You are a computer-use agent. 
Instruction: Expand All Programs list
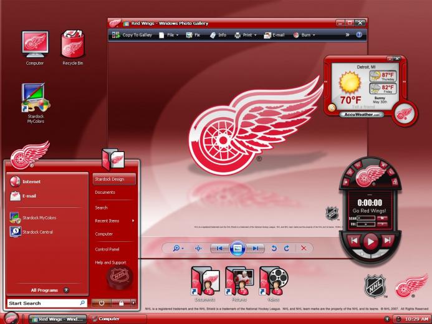[50, 290]
